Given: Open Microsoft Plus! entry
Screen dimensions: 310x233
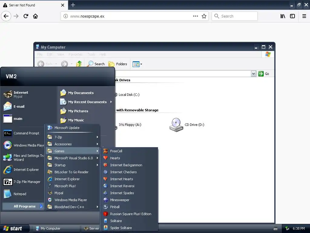Looking at the screenshot, I should click(x=73, y=186).
